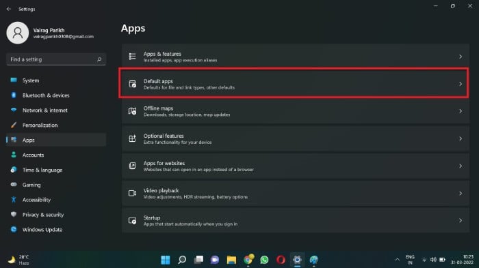Select Personalization in the sidebar

pyautogui.click(x=56, y=125)
